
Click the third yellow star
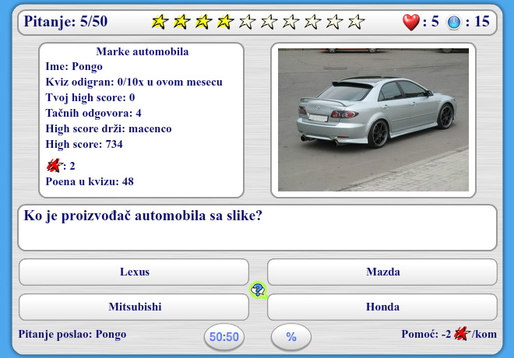pyautogui.click(x=203, y=22)
